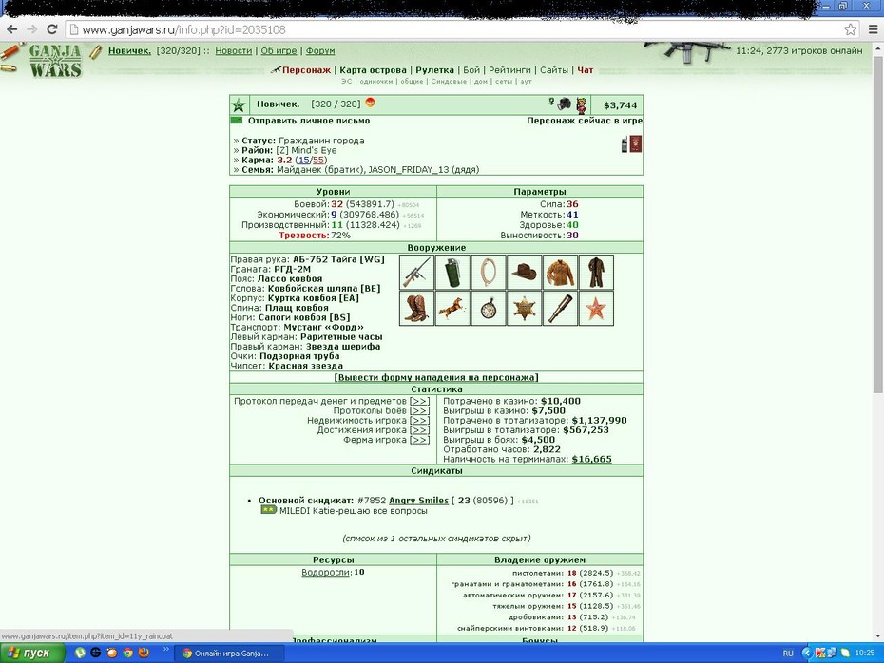Click the cowboy jacket item icon

[x=561, y=272]
